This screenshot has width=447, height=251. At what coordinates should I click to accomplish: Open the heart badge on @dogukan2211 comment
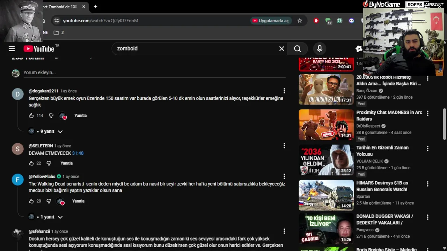coord(63,116)
